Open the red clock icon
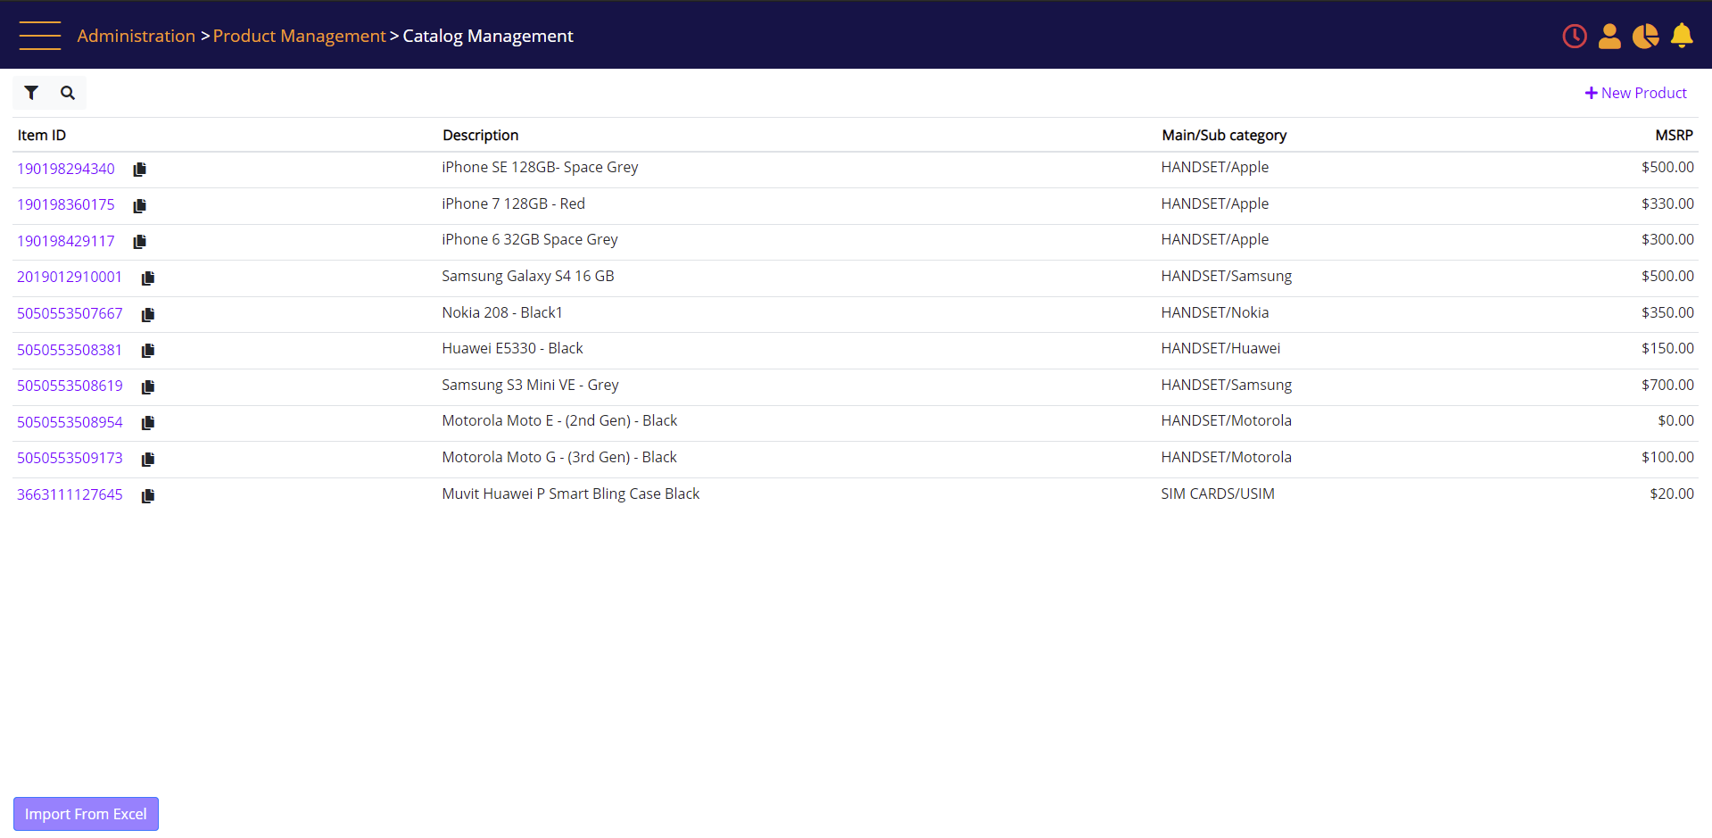Screen dimensions: 1712x838 pos(1575,36)
